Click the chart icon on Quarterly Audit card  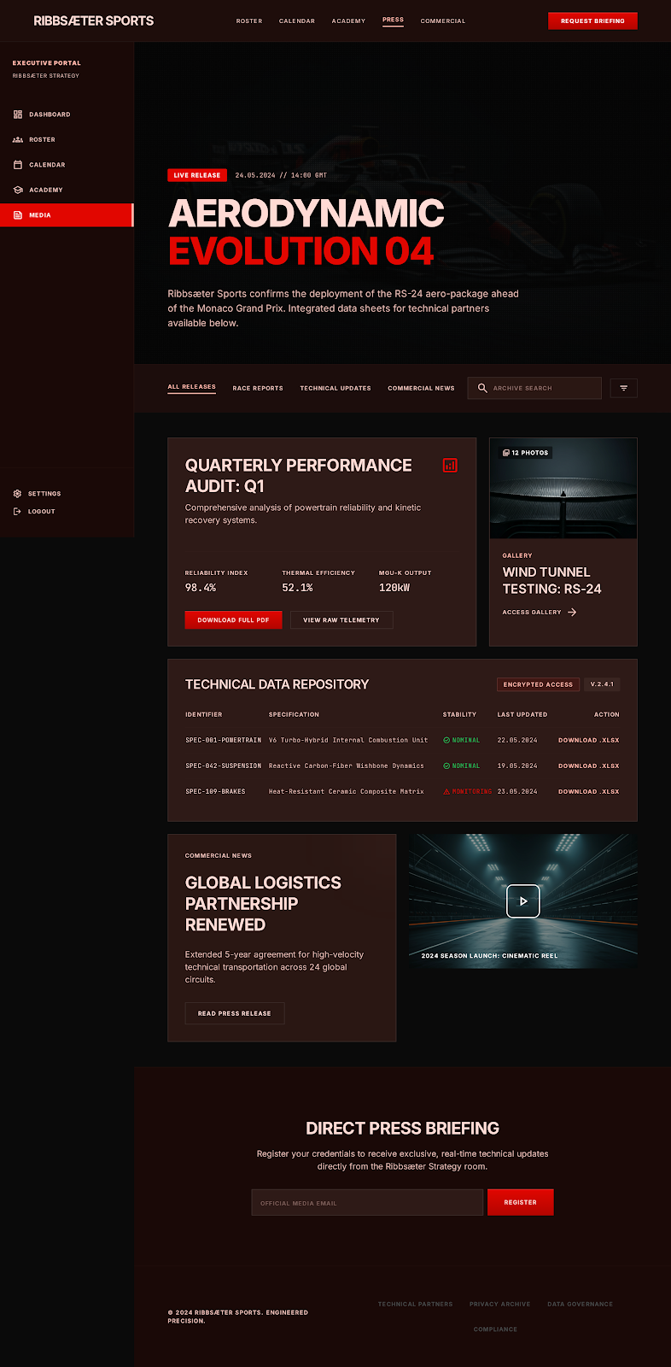(450, 466)
